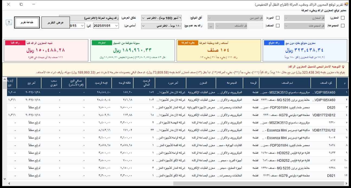The width and height of the screenshot is (351, 188).
Task: Click the 189,960.33 ريال liquidity figure
Action: pyautogui.click(x=132, y=50)
